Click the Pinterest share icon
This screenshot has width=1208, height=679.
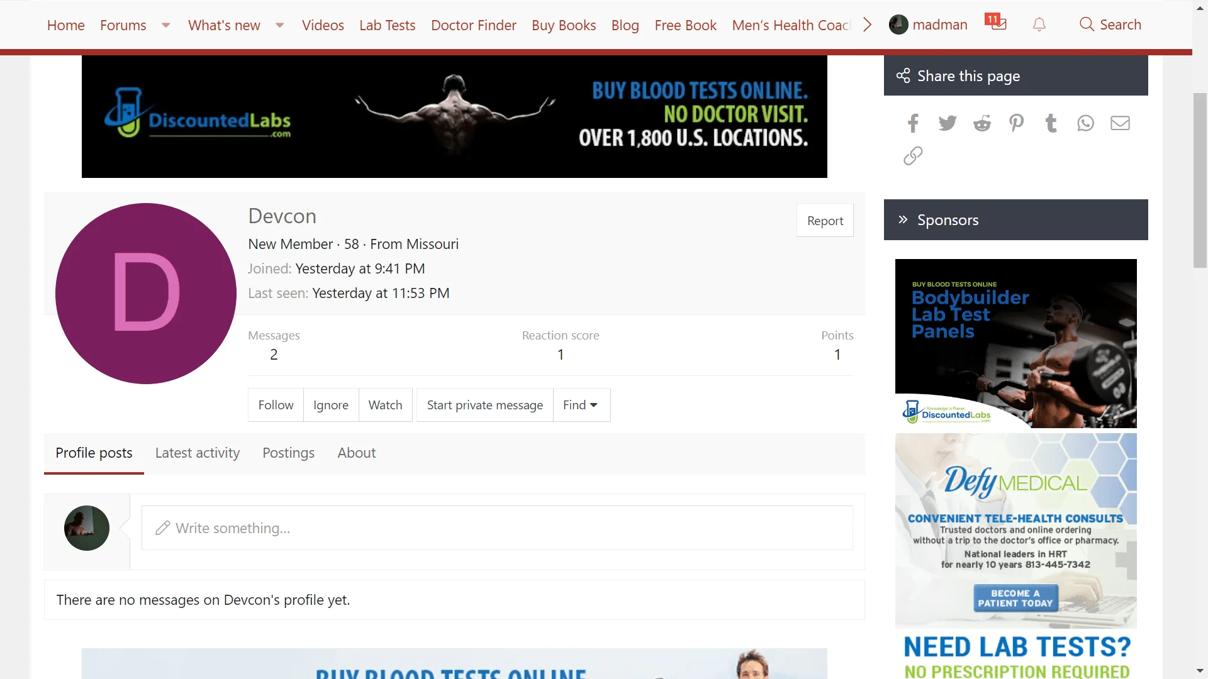coord(1016,123)
